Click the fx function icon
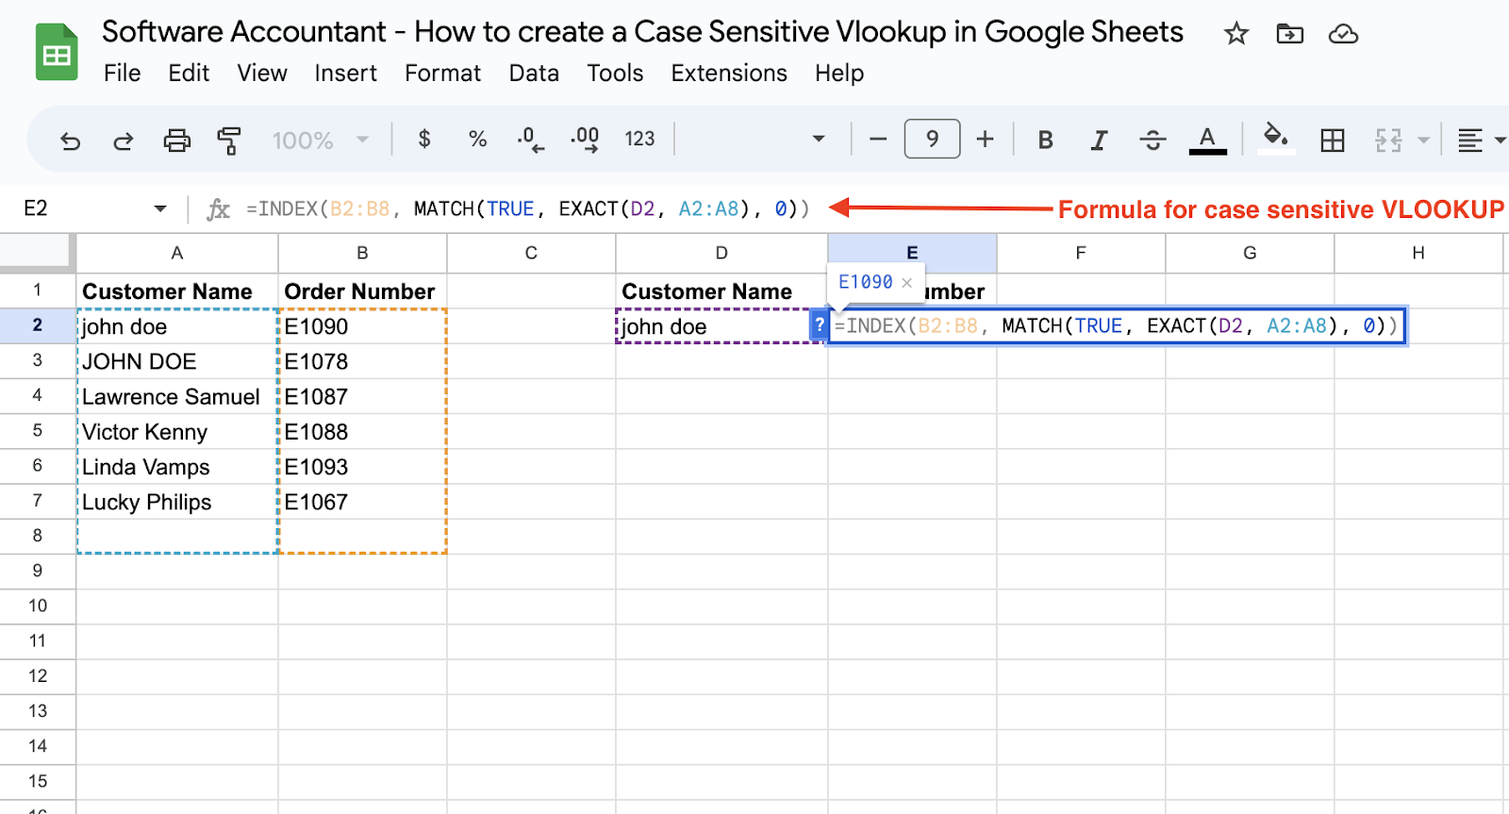 tap(218, 208)
